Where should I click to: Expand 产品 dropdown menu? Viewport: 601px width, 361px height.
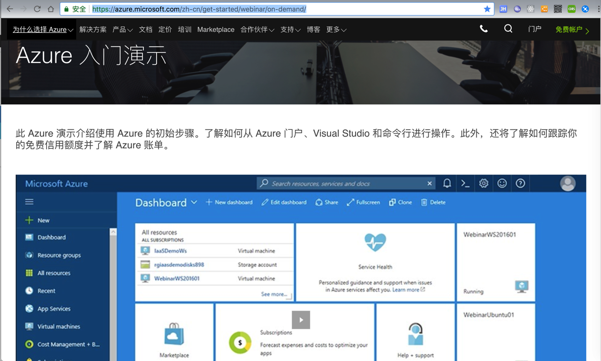(122, 30)
